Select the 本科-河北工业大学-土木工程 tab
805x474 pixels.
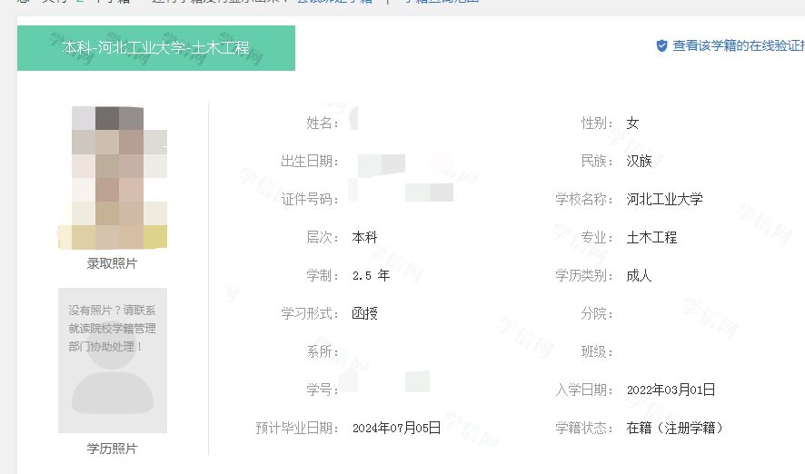156,48
